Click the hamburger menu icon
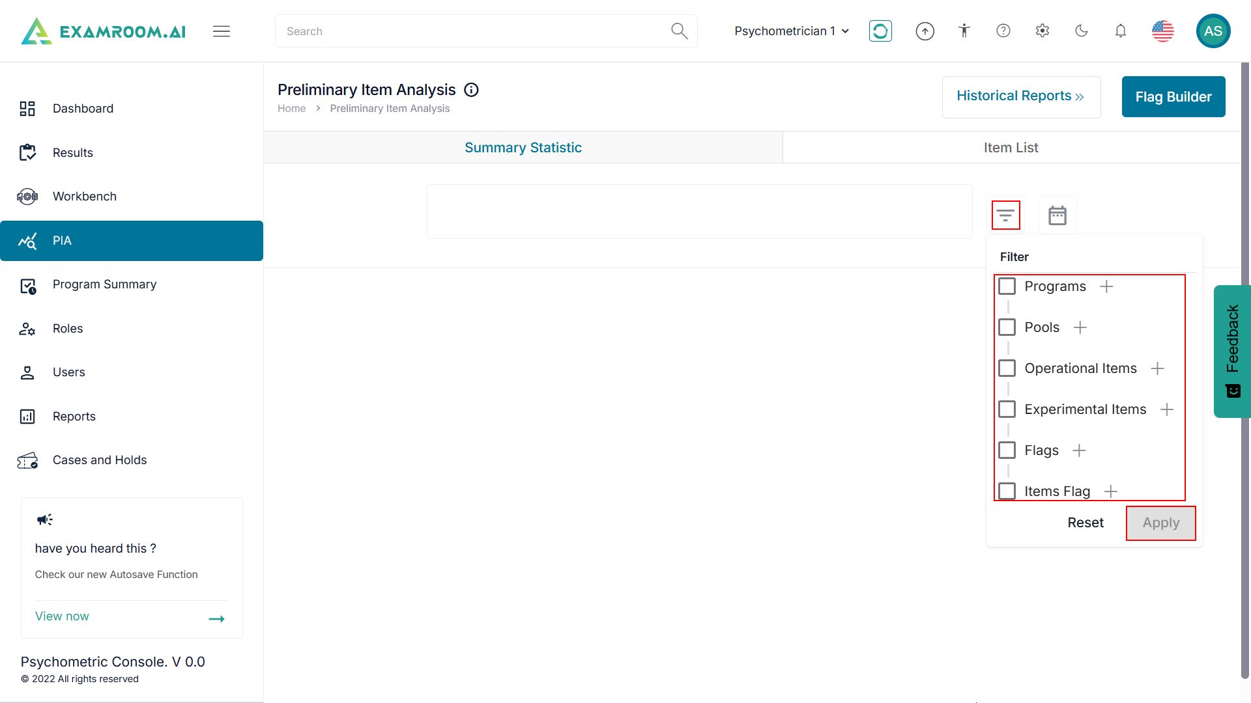Image resolution: width=1251 pixels, height=703 pixels. click(x=222, y=31)
